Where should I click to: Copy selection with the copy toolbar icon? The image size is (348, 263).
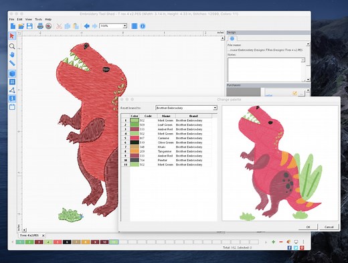coord(68,26)
